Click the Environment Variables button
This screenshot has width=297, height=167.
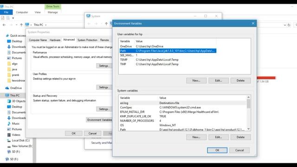99,120
